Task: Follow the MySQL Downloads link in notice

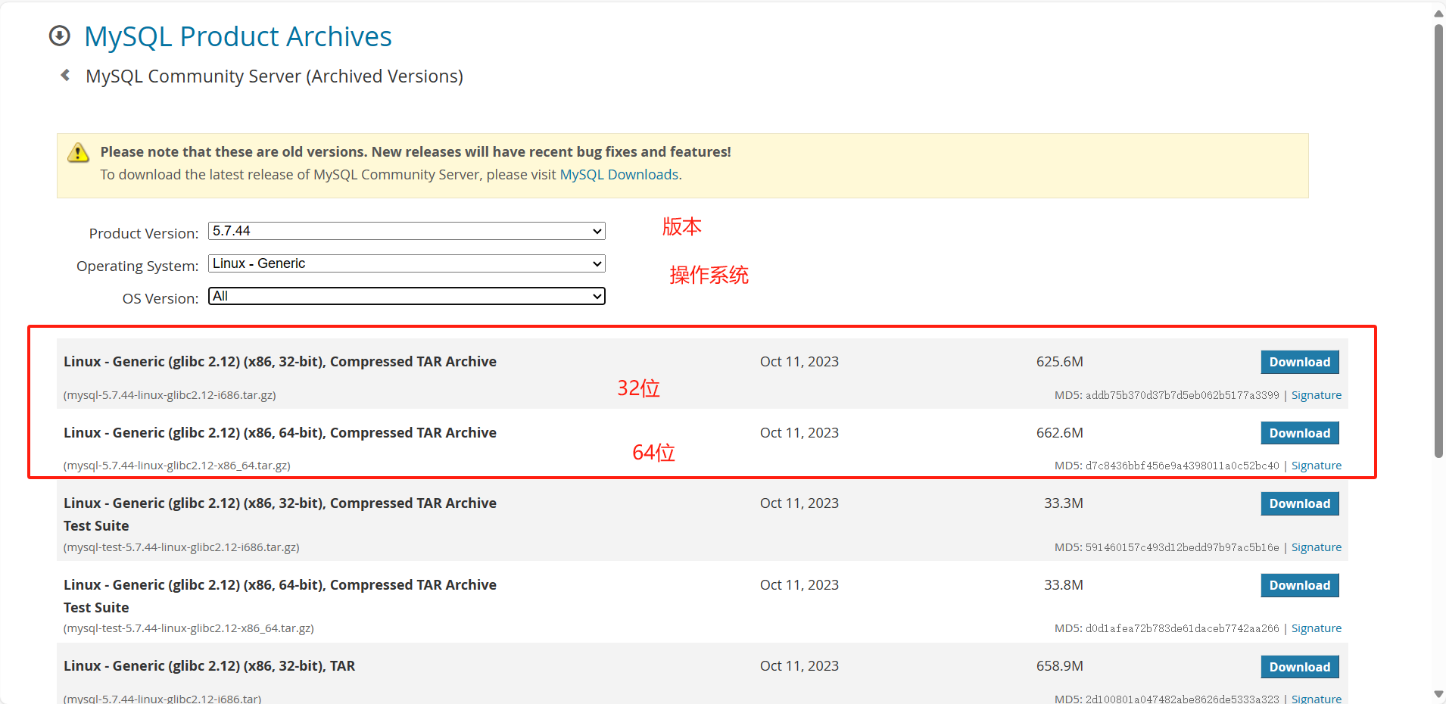Action: click(619, 174)
